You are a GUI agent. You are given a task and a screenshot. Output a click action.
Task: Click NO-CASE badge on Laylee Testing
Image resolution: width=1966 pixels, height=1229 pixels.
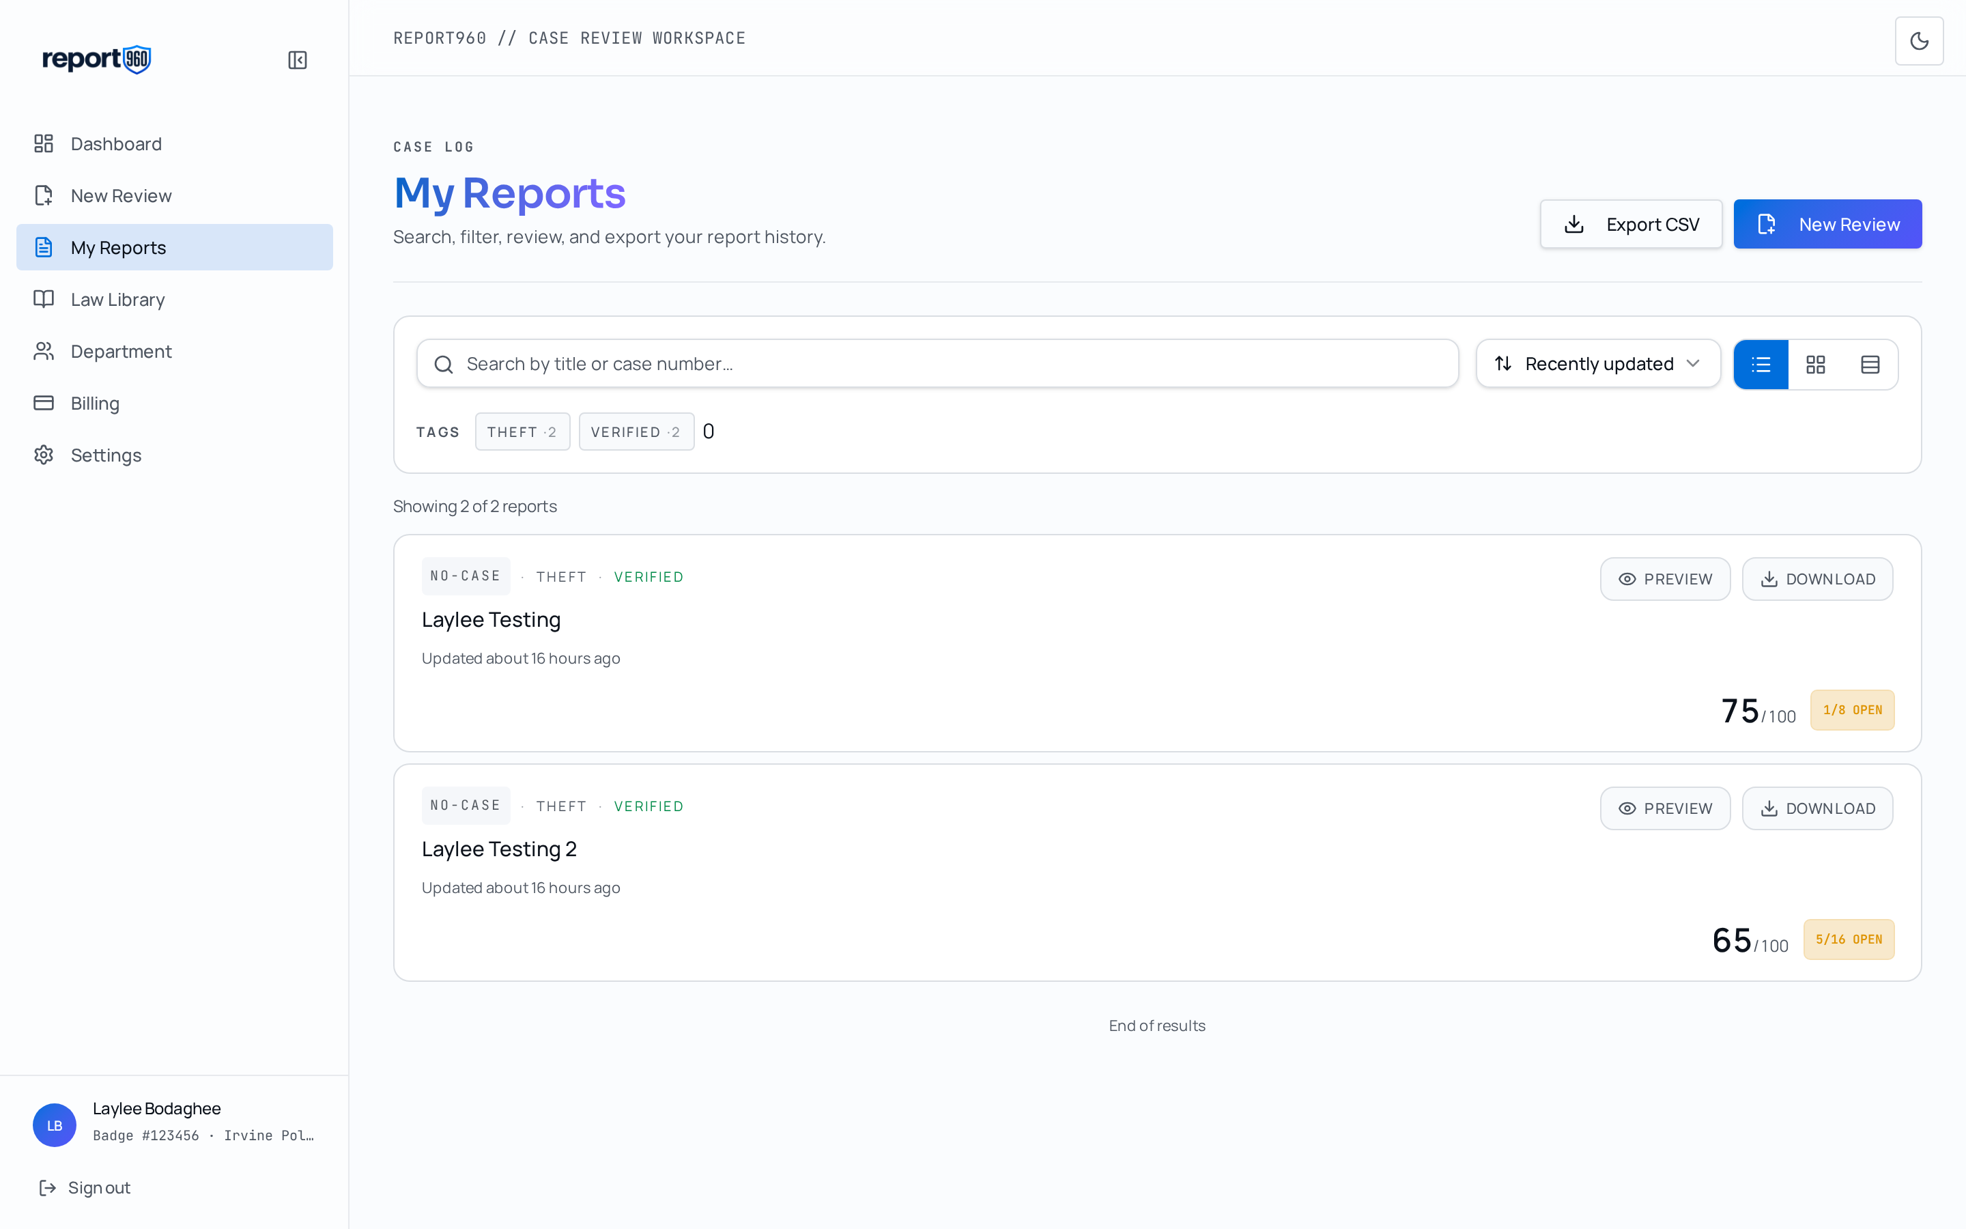(466, 576)
